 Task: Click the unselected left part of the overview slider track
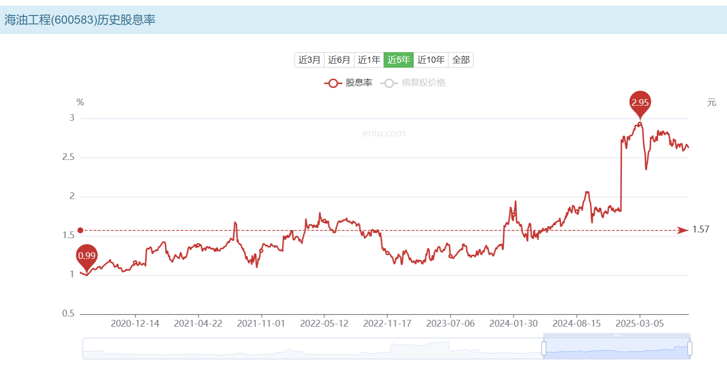(x=313, y=349)
